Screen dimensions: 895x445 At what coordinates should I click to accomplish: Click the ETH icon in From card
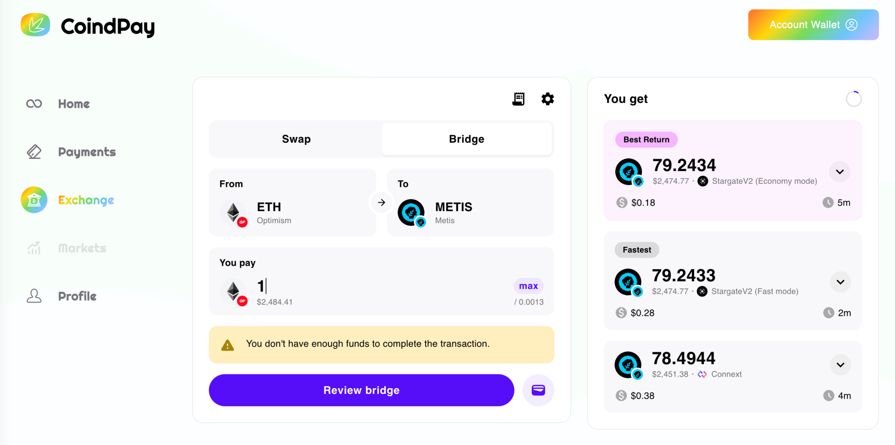click(233, 213)
